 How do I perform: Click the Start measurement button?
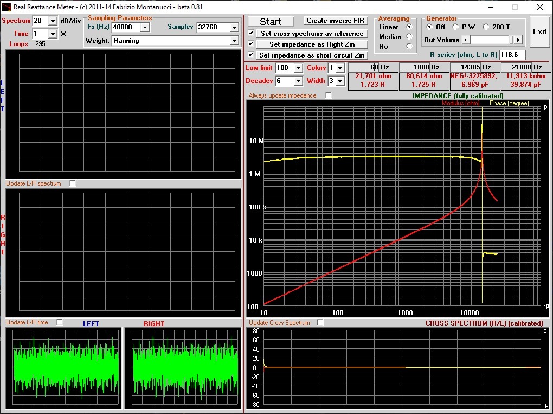coord(271,22)
